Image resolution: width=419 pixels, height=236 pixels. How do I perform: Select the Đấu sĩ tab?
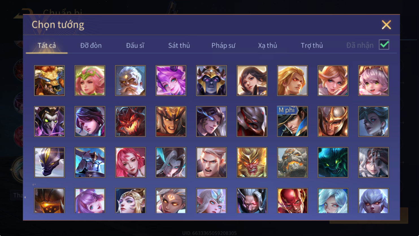tap(135, 45)
